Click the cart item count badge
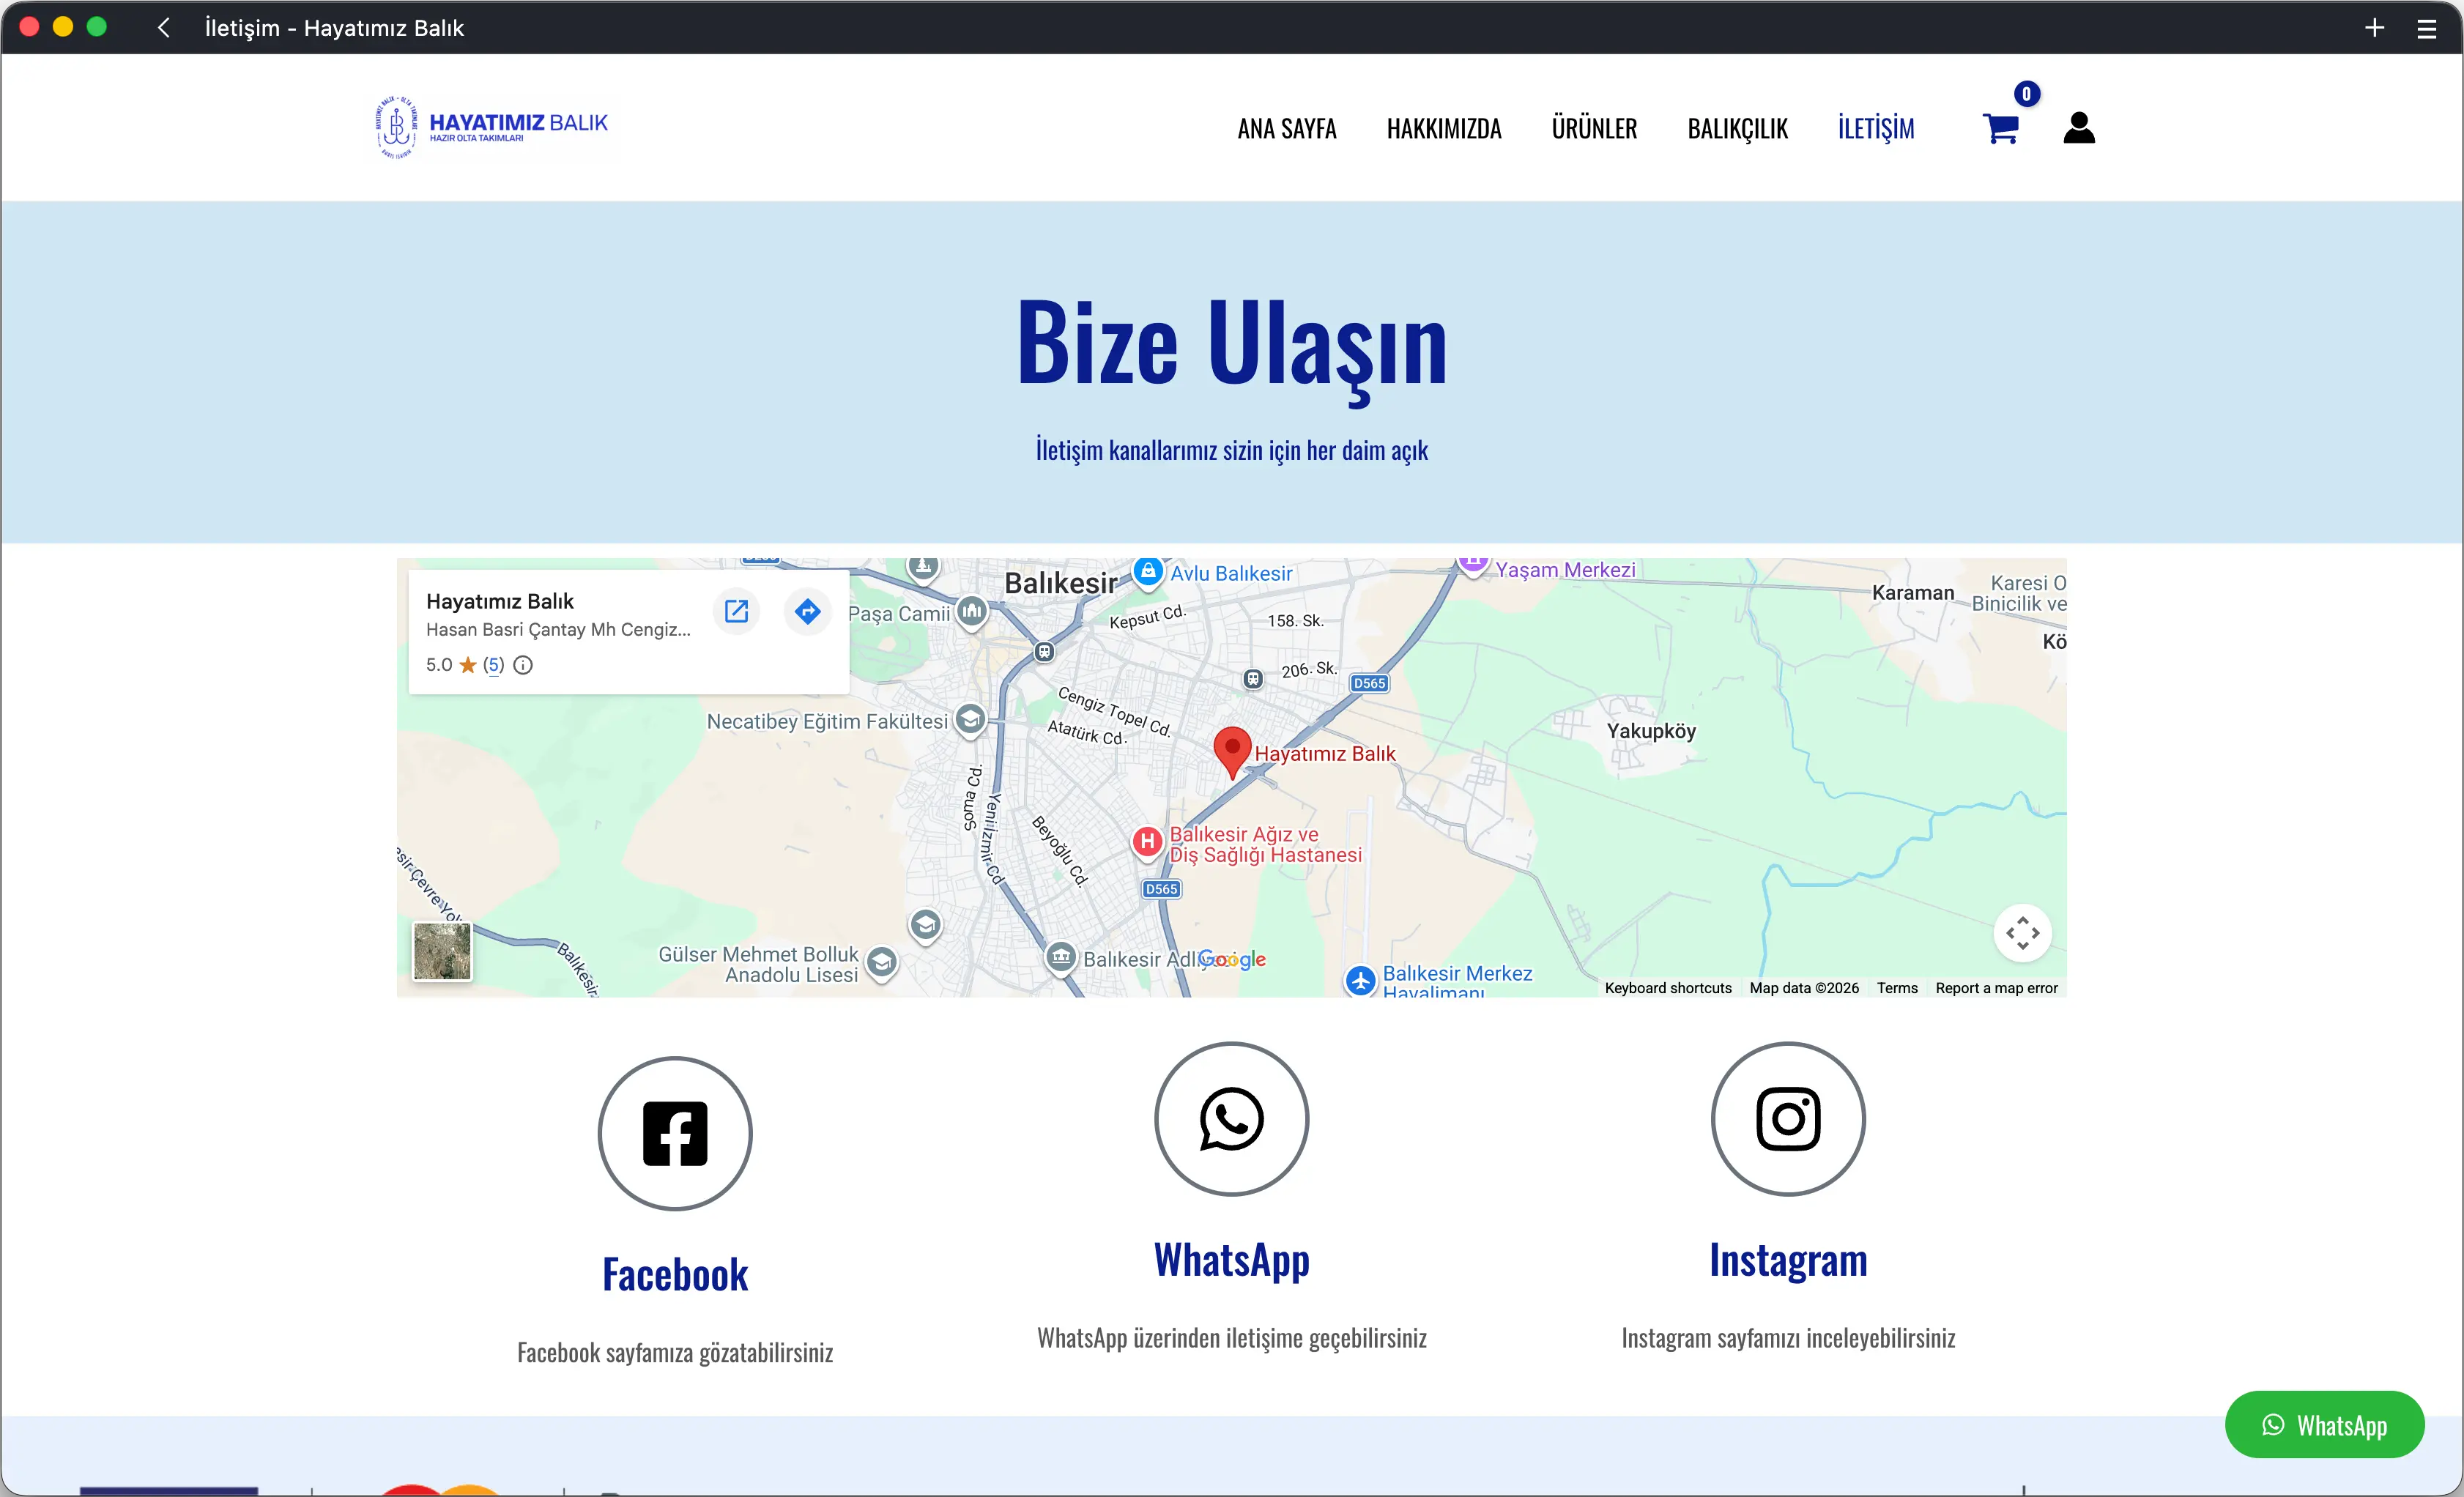2464x1497 pixels. (2026, 94)
